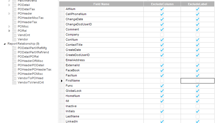
Task: Click the FirstName row selector arrow
Action: point(62,81)
